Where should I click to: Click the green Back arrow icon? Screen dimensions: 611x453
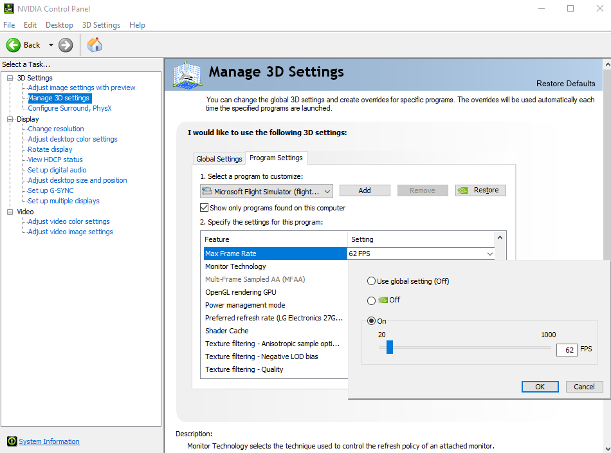coord(14,45)
